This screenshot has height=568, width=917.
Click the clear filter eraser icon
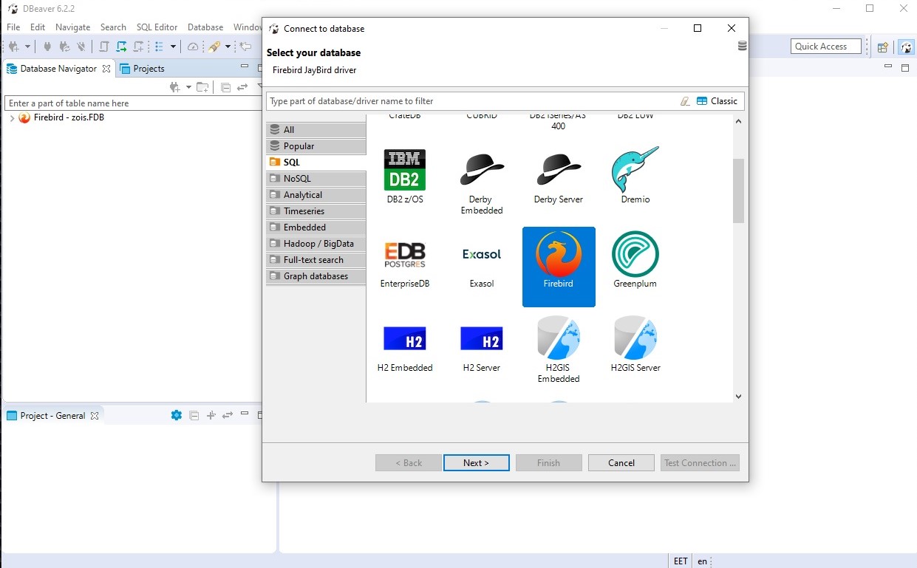pos(685,101)
